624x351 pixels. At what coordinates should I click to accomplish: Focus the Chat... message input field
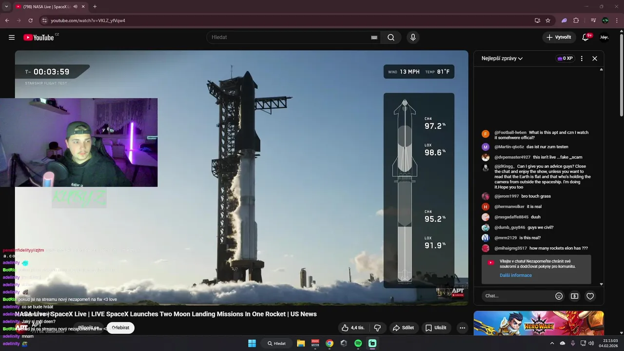pyautogui.click(x=518, y=296)
